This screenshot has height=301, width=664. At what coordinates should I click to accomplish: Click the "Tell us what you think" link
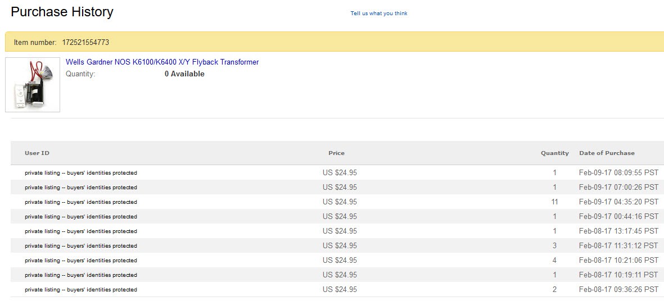click(x=378, y=13)
